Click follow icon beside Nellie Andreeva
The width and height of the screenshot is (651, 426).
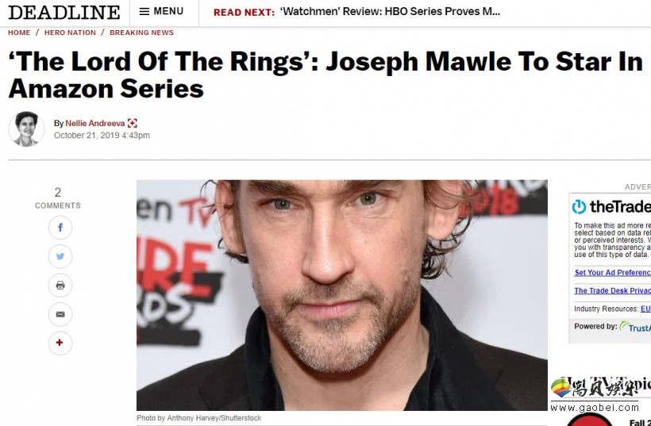pyautogui.click(x=133, y=123)
